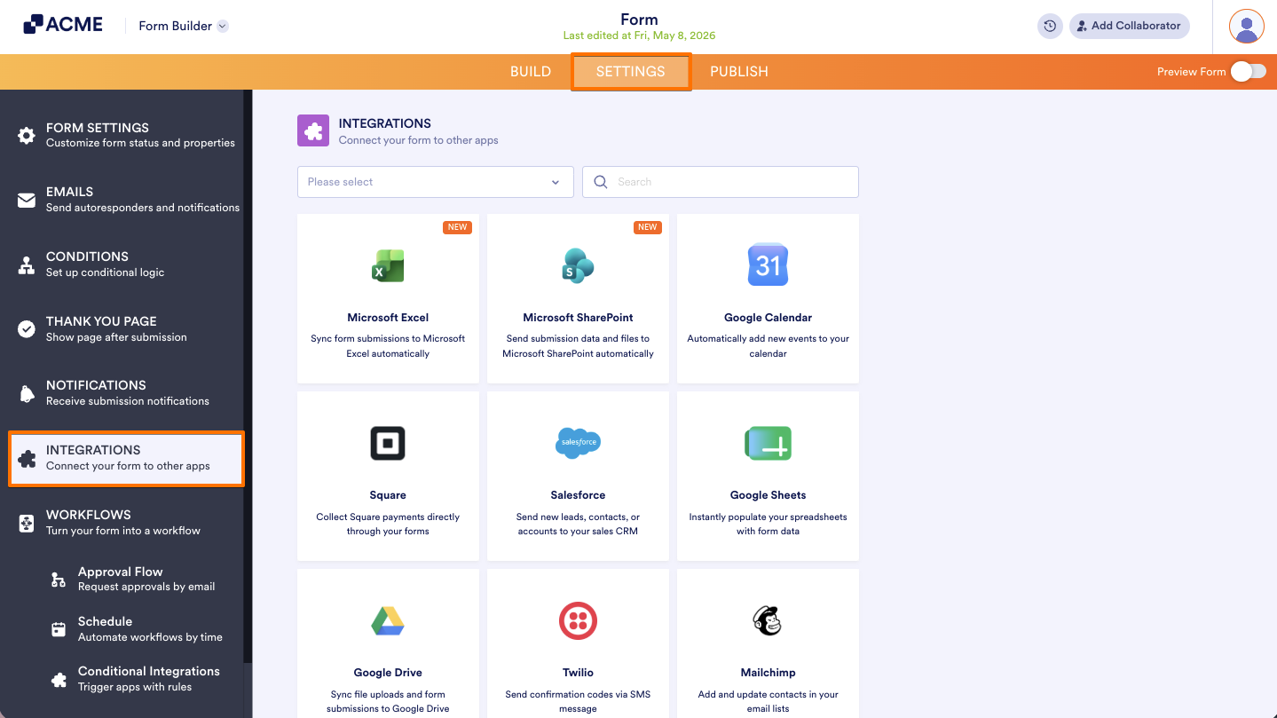Click the Salesforce cloud logo
Screen dimensions: 1277x718
pyautogui.click(x=578, y=442)
